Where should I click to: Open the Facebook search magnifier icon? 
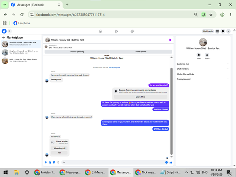pos(9,31)
